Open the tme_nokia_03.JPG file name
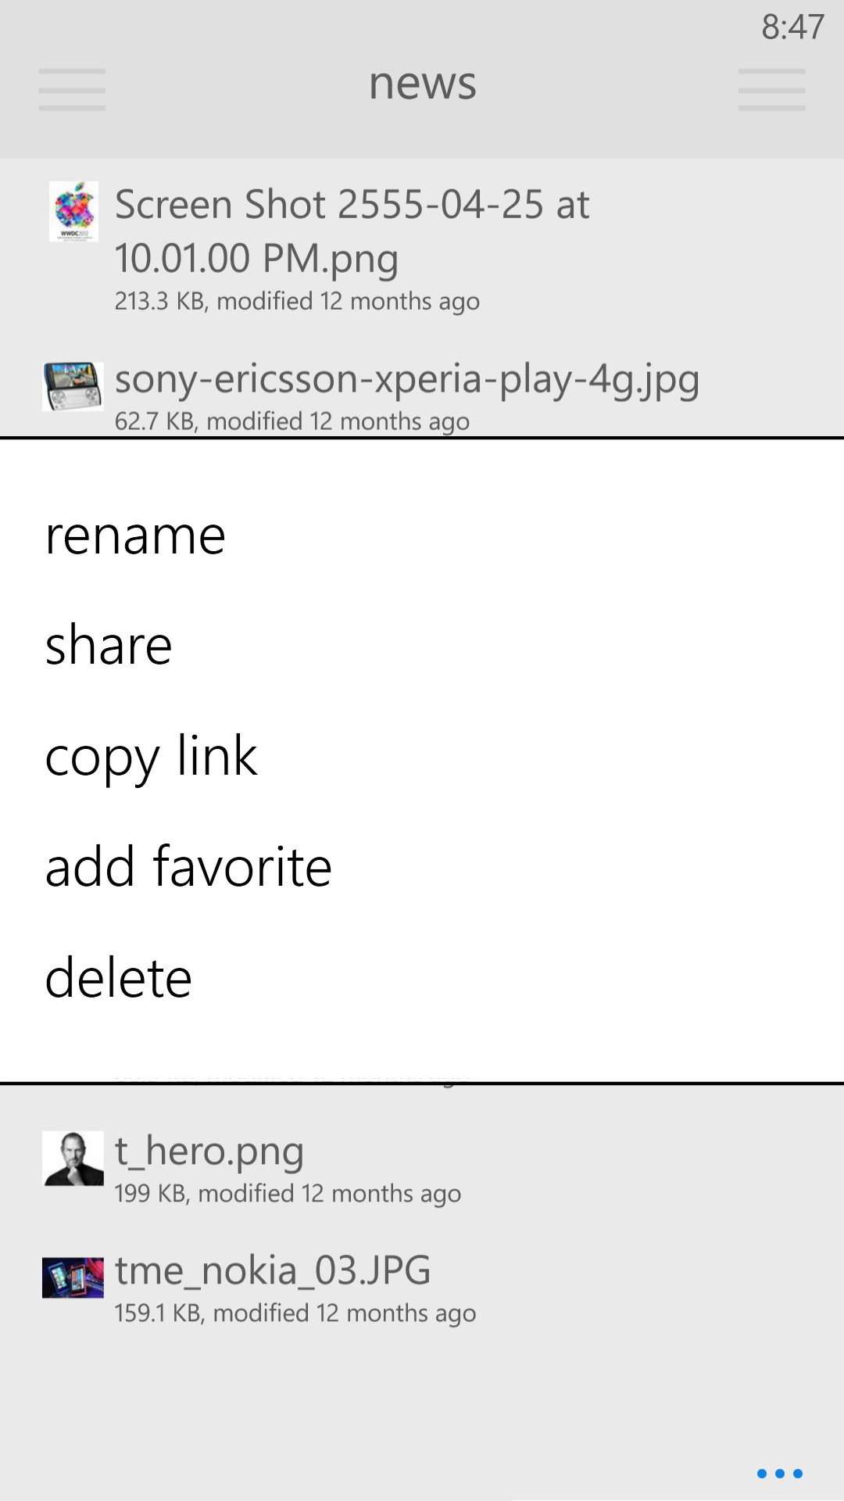Viewport: 844px width, 1501px height. click(x=273, y=1270)
